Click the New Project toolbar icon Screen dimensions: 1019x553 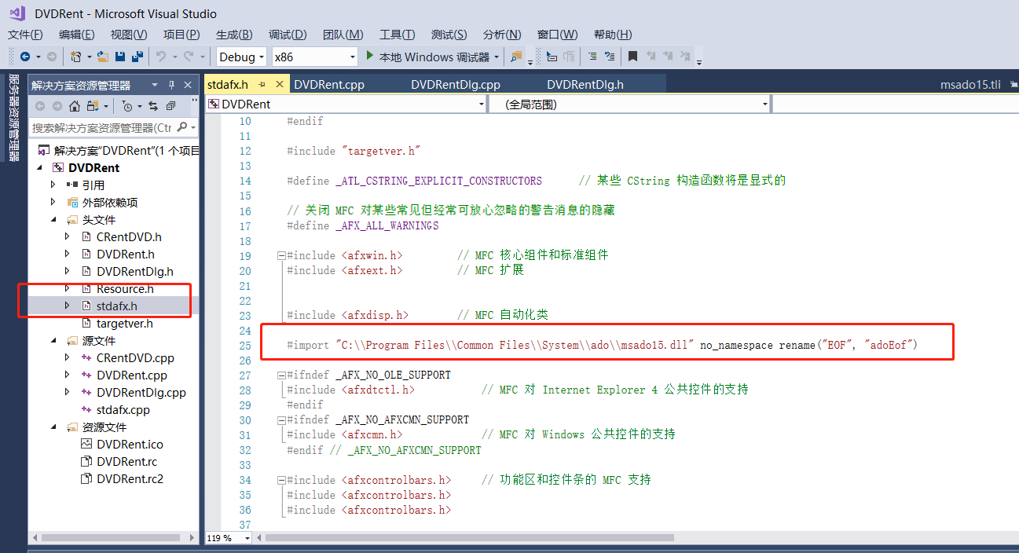point(76,57)
